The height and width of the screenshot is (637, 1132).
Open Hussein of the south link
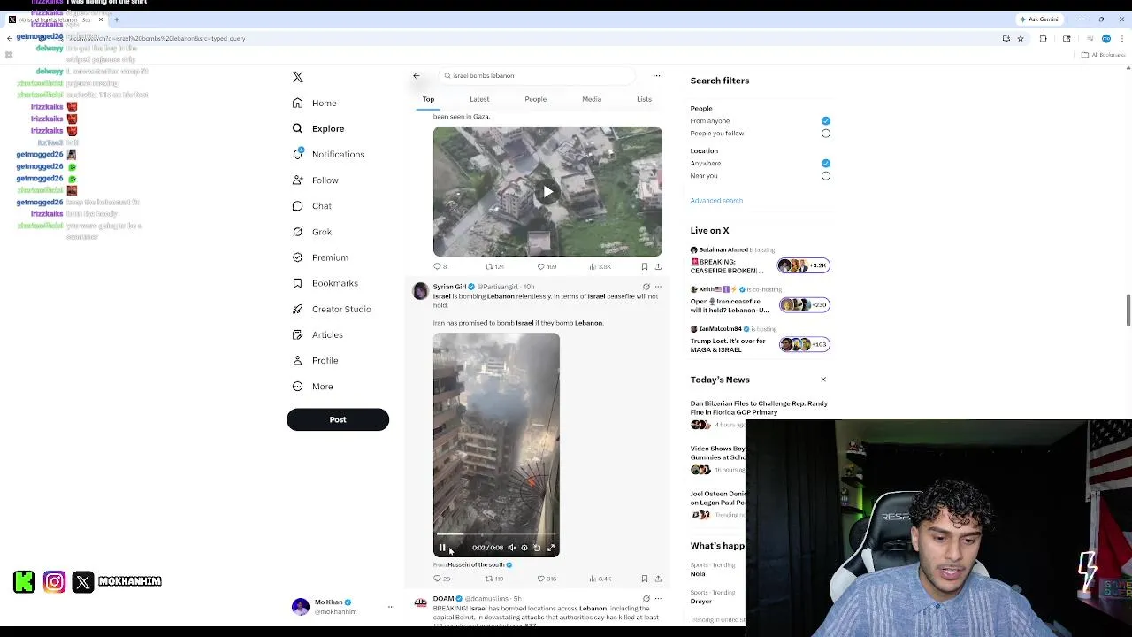(x=477, y=564)
